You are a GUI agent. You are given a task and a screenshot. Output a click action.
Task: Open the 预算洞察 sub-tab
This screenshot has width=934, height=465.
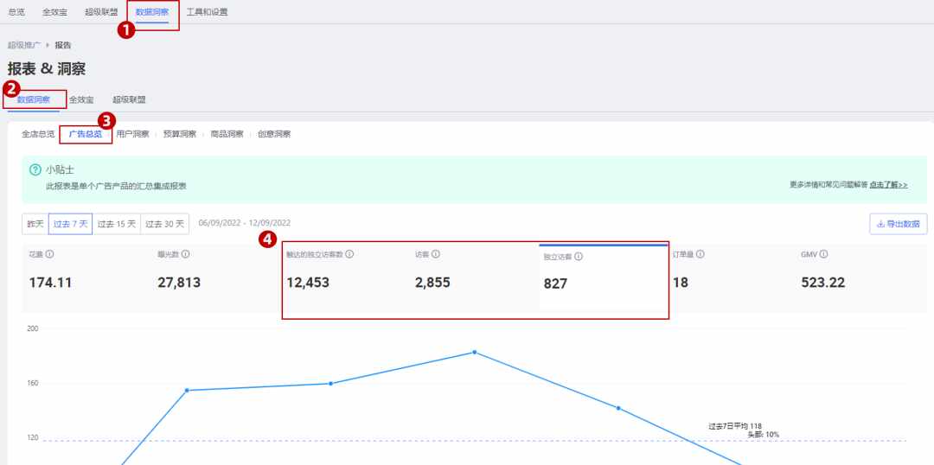coord(180,135)
